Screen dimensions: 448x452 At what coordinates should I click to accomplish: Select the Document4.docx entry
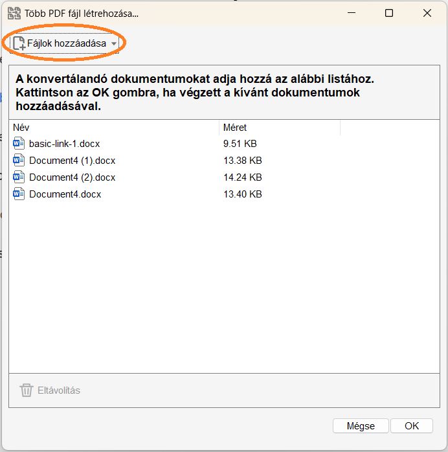(65, 194)
